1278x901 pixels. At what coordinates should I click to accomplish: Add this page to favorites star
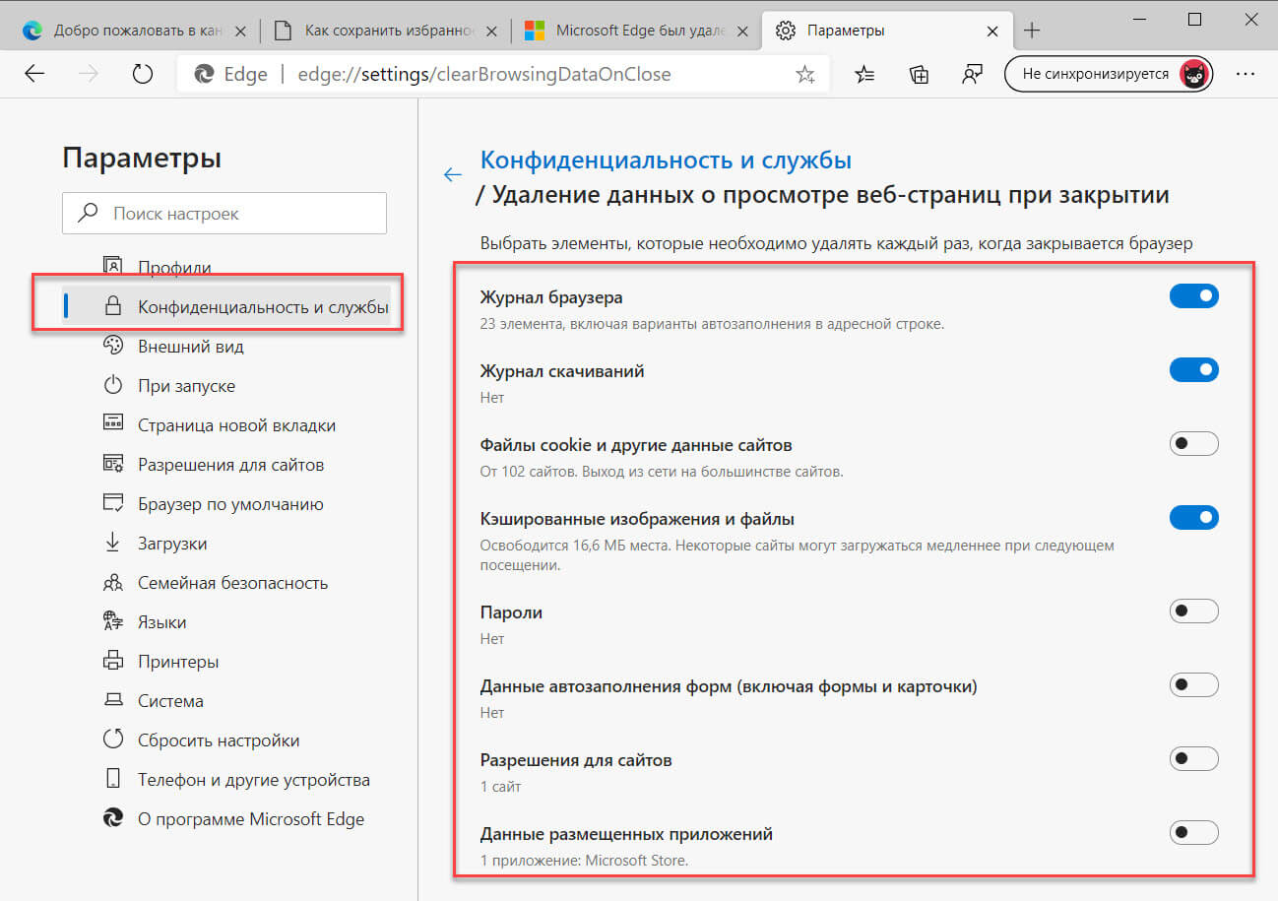[x=804, y=74]
